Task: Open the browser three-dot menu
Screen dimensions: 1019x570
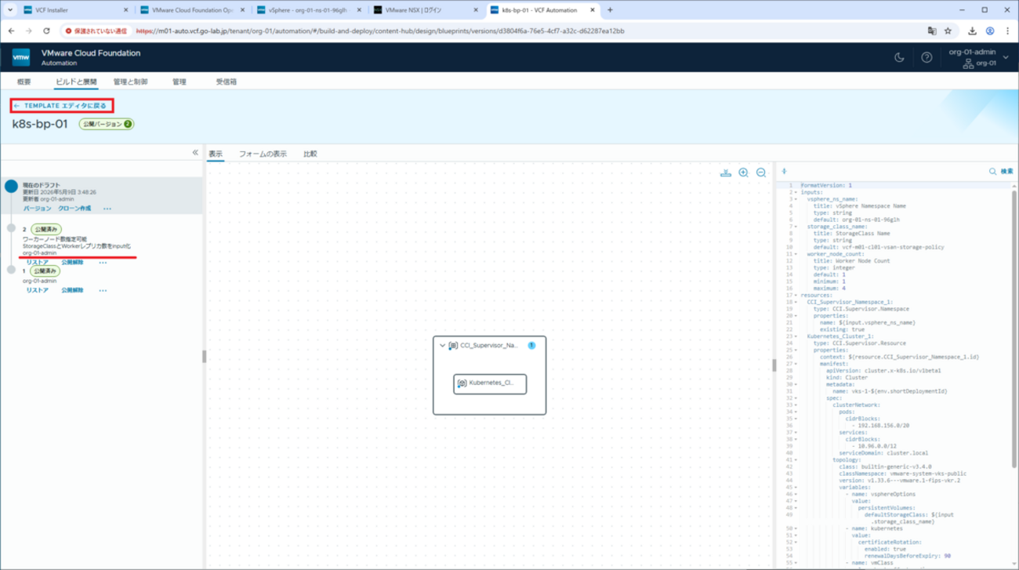Action: pos(1007,31)
